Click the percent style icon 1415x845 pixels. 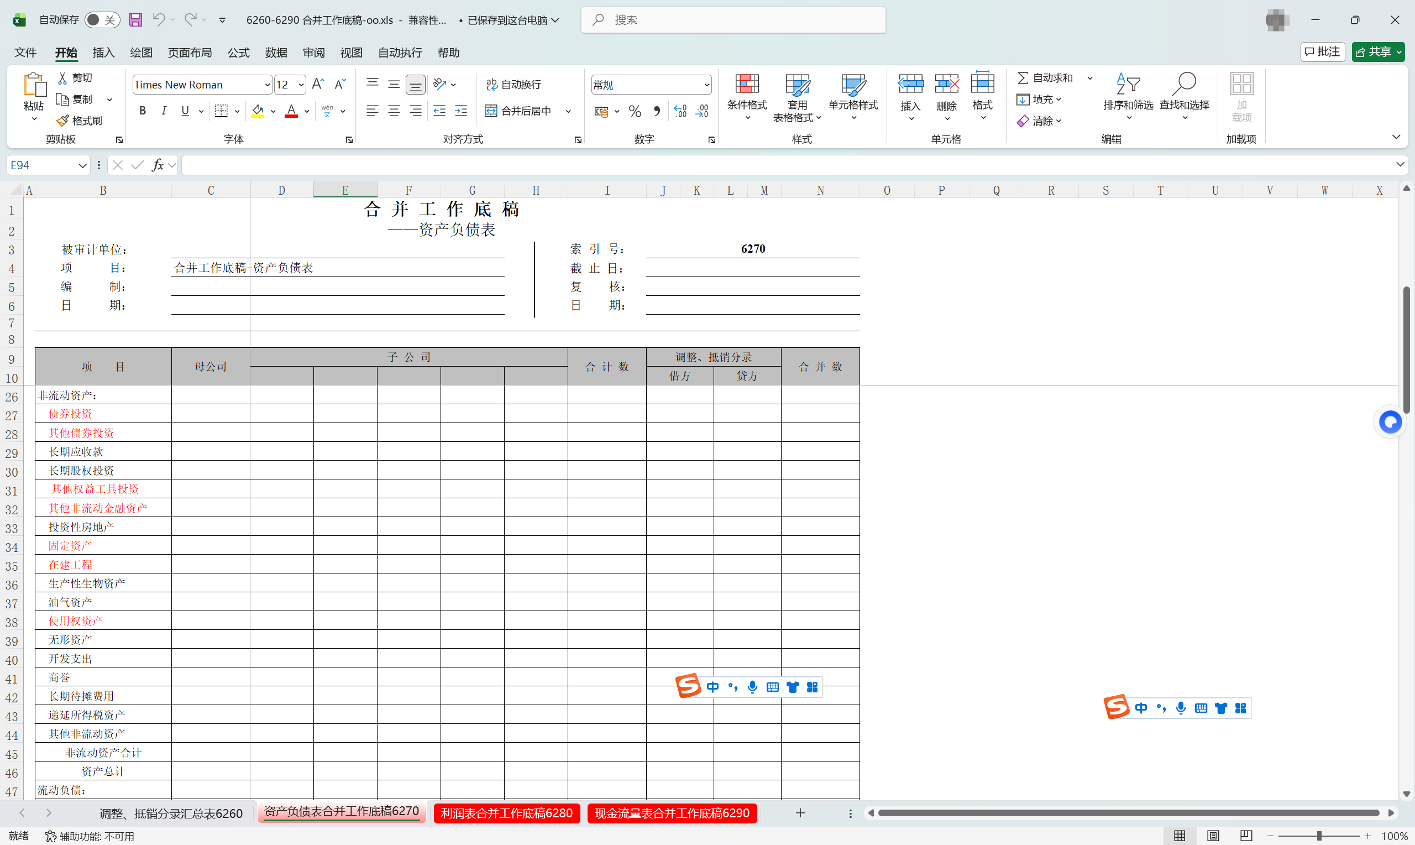(x=635, y=111)
